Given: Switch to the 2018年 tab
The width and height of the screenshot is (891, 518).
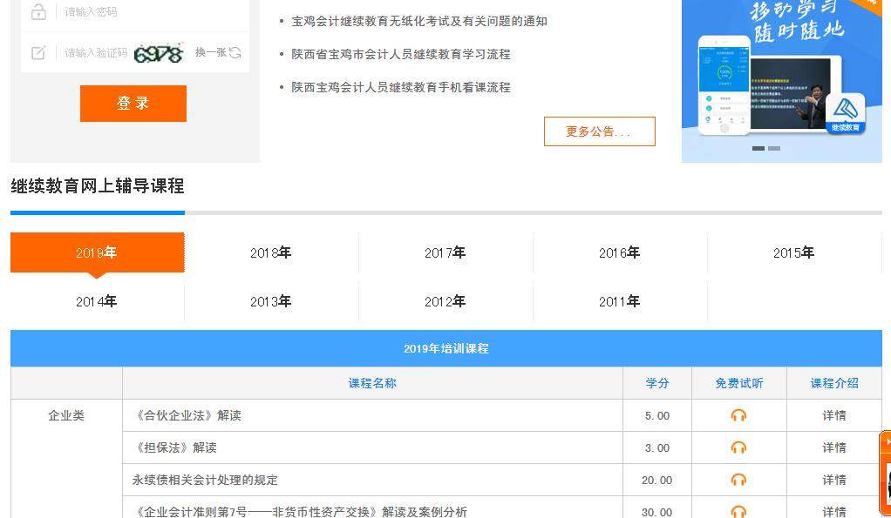Looking at the screenshot, I should click(x=271, y=252).
